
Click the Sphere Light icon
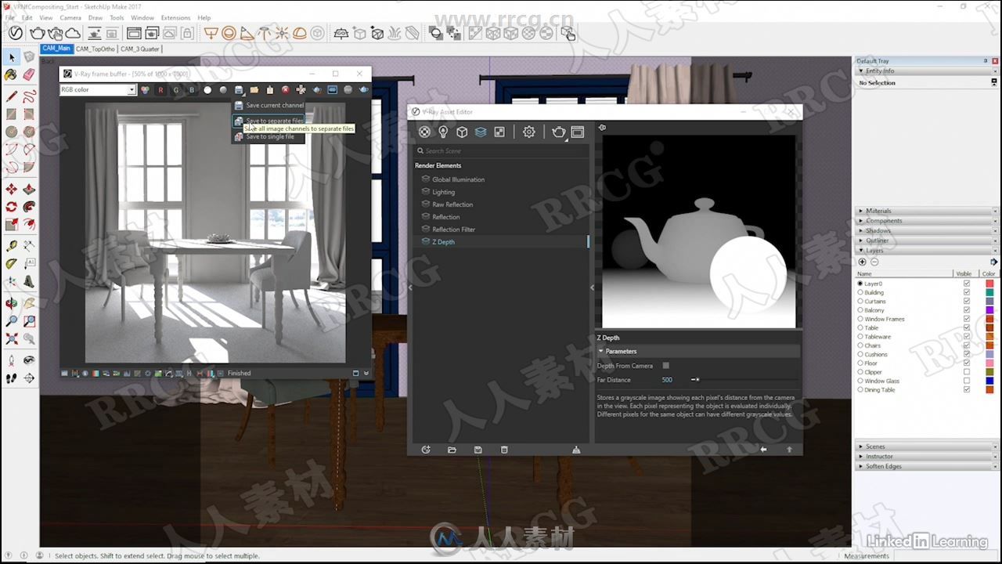pos(229,33)
